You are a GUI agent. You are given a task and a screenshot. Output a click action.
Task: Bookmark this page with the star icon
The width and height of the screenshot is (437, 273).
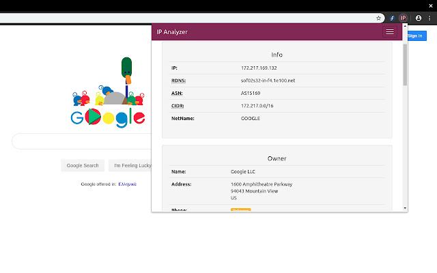pos(378,18)
